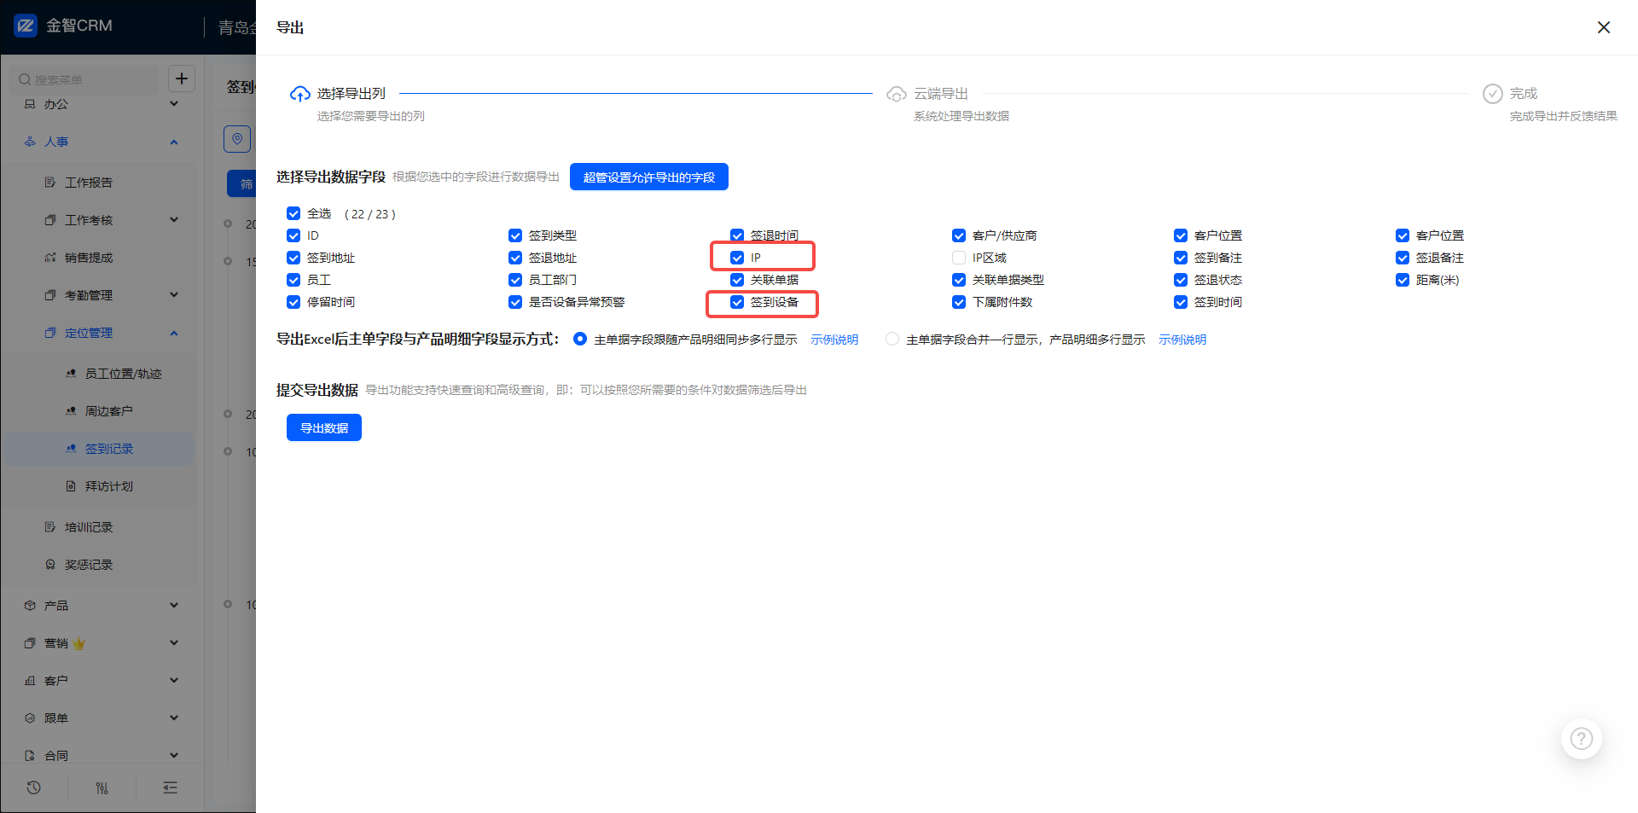Screen dimensions: 1638x813
Task: Expand the 考勤管理 submenu chevron
Action: coord(174,295)
